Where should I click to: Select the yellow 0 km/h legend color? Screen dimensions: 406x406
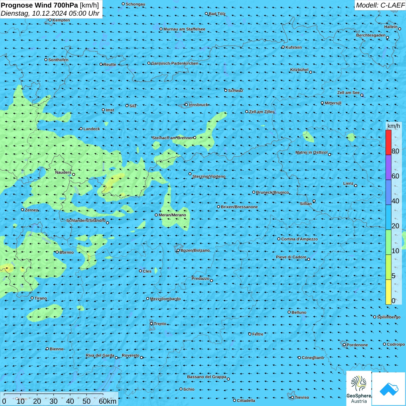[388, 292]
